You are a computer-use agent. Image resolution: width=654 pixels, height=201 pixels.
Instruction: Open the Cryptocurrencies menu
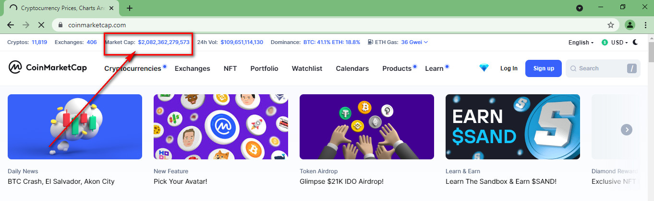click(133, 68)
